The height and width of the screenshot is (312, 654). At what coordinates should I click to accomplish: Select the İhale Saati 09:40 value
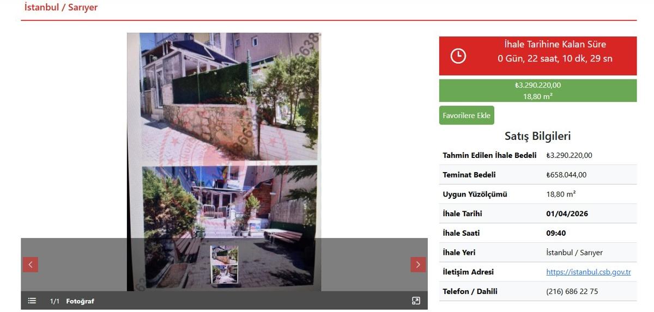(x=556, y=233)
